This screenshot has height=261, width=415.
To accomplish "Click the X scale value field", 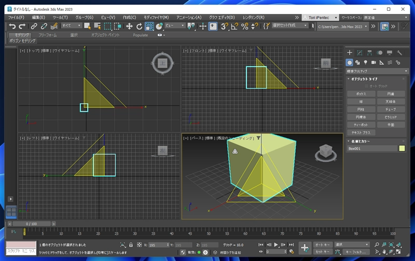I will pyautogui.click(x=157, y=245).
